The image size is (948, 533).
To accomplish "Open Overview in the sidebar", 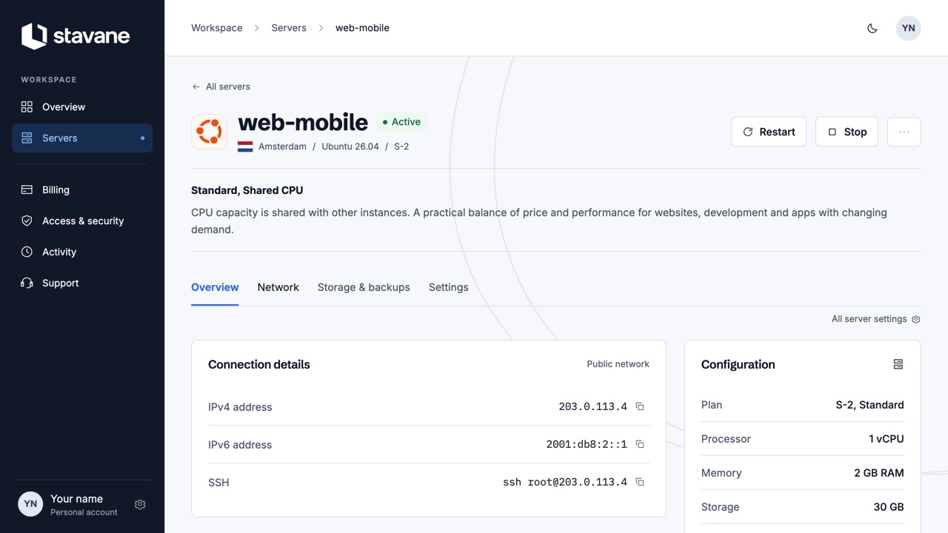I will pos(82,107).
